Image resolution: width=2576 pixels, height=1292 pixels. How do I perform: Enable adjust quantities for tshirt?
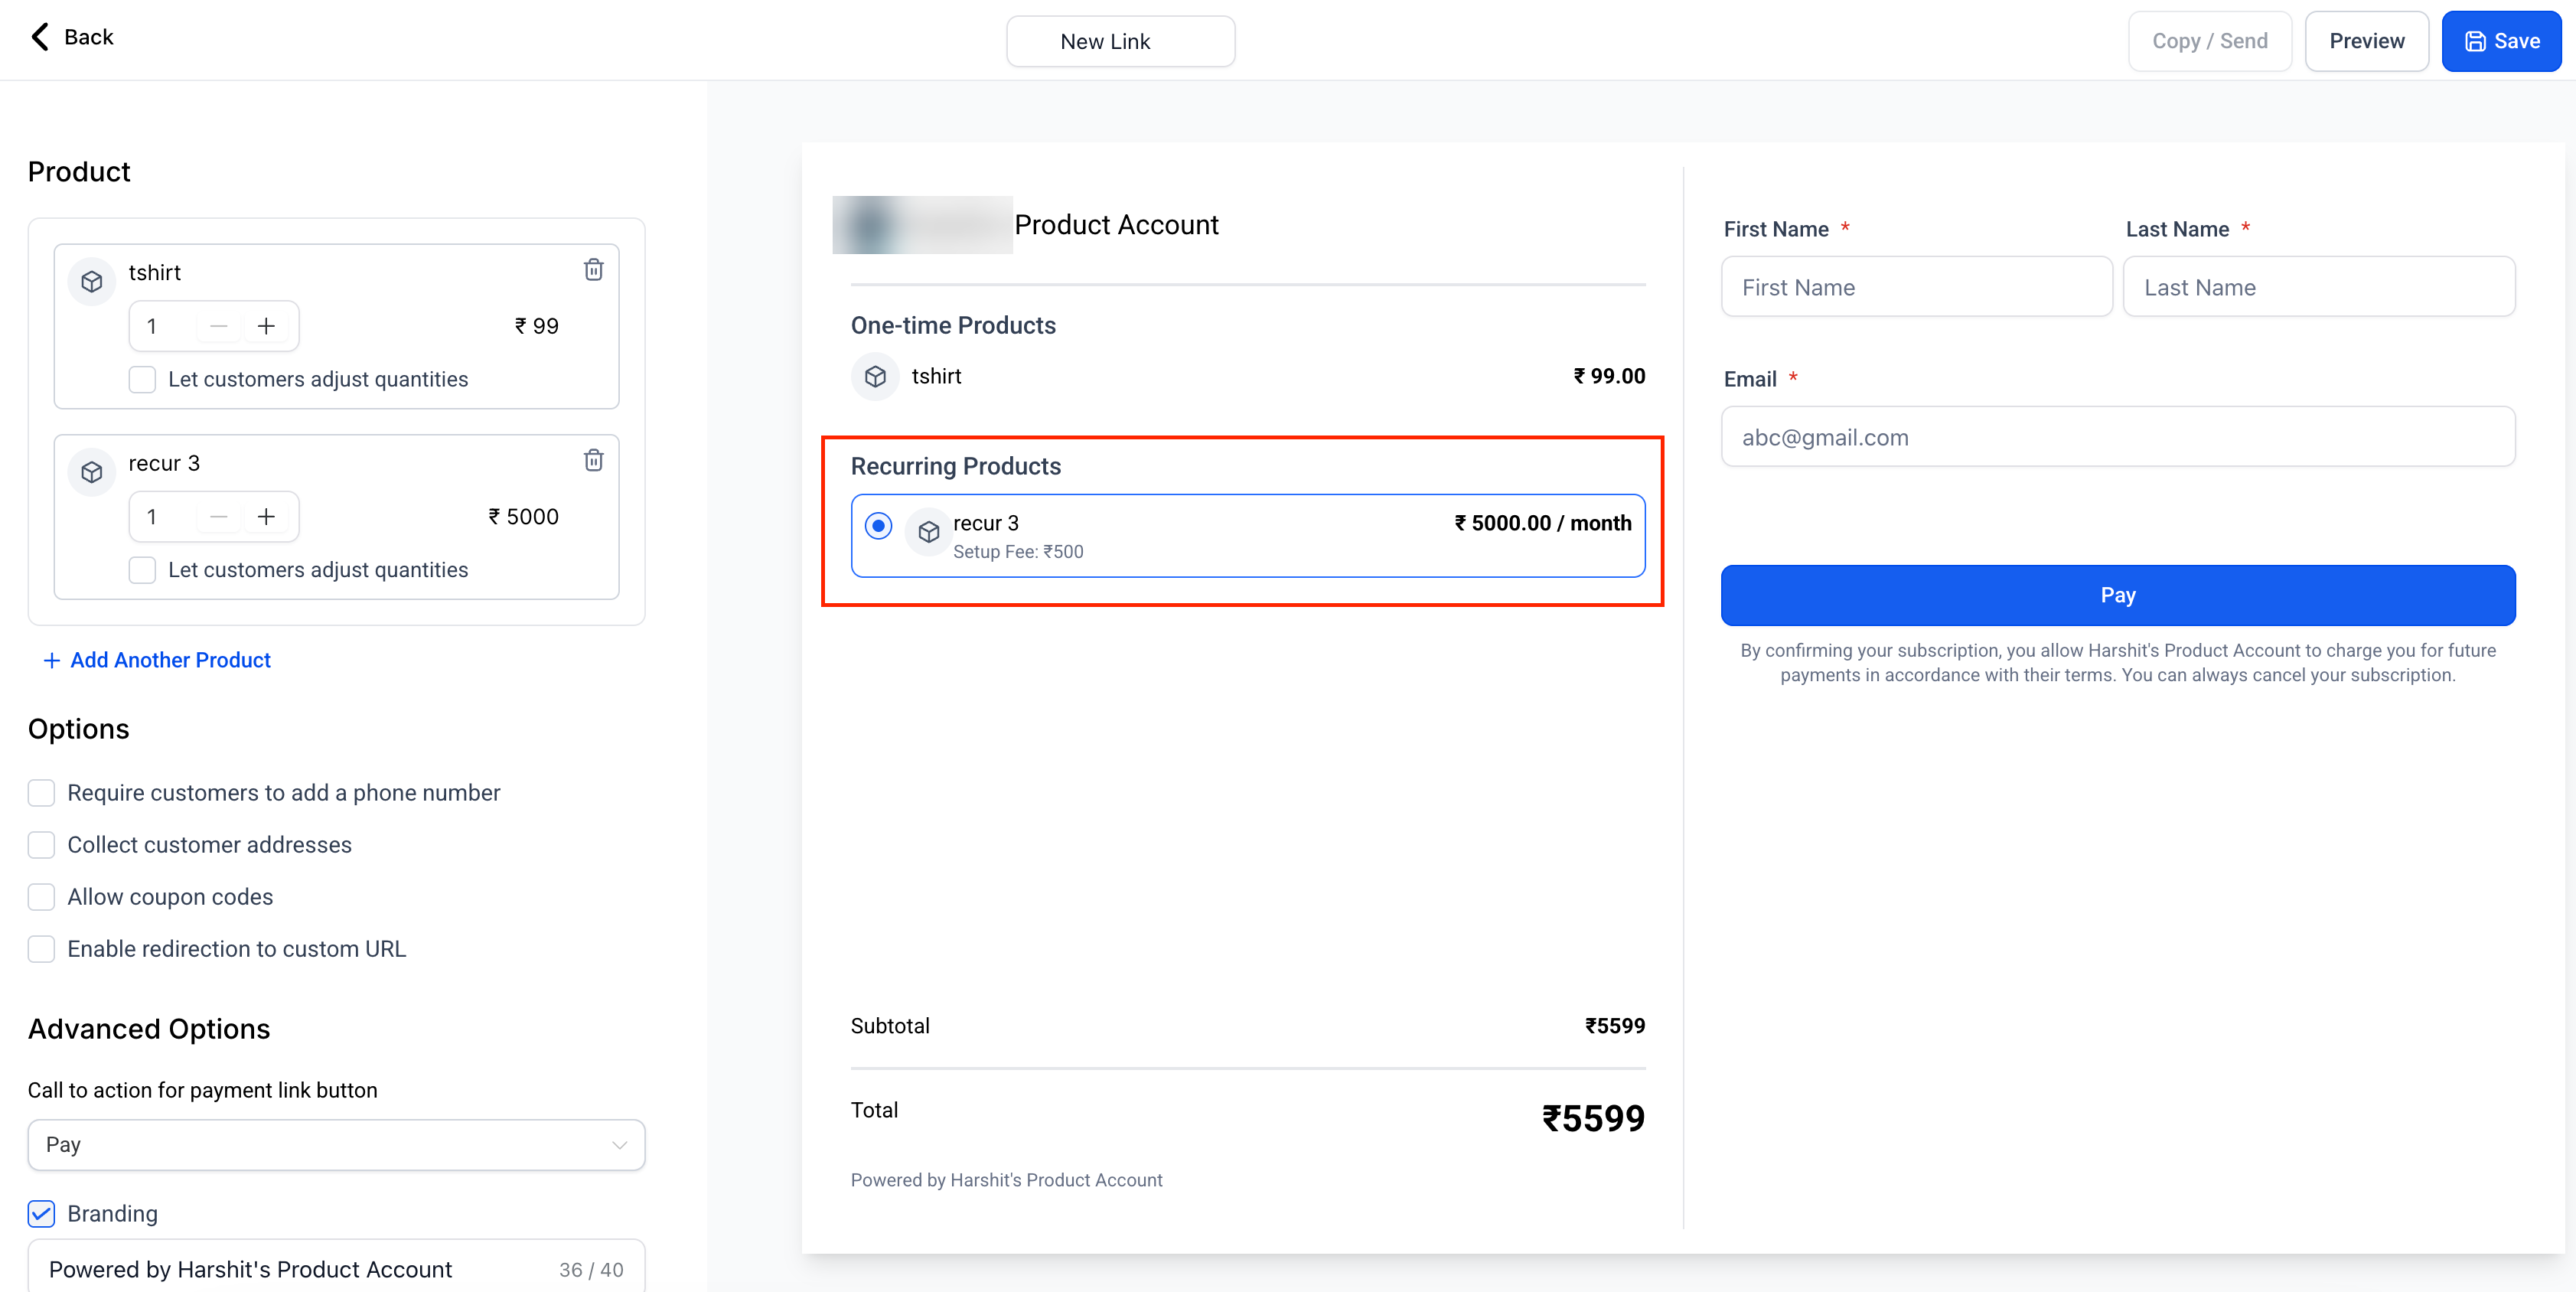[x=142, y=380]
